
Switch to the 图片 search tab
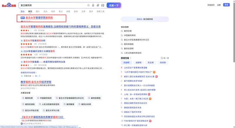point(38,11)
